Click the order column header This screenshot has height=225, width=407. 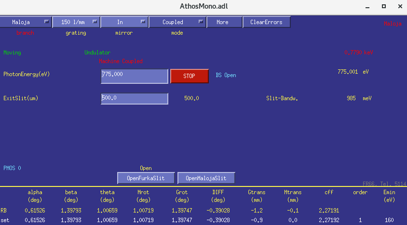click(360, 192)
